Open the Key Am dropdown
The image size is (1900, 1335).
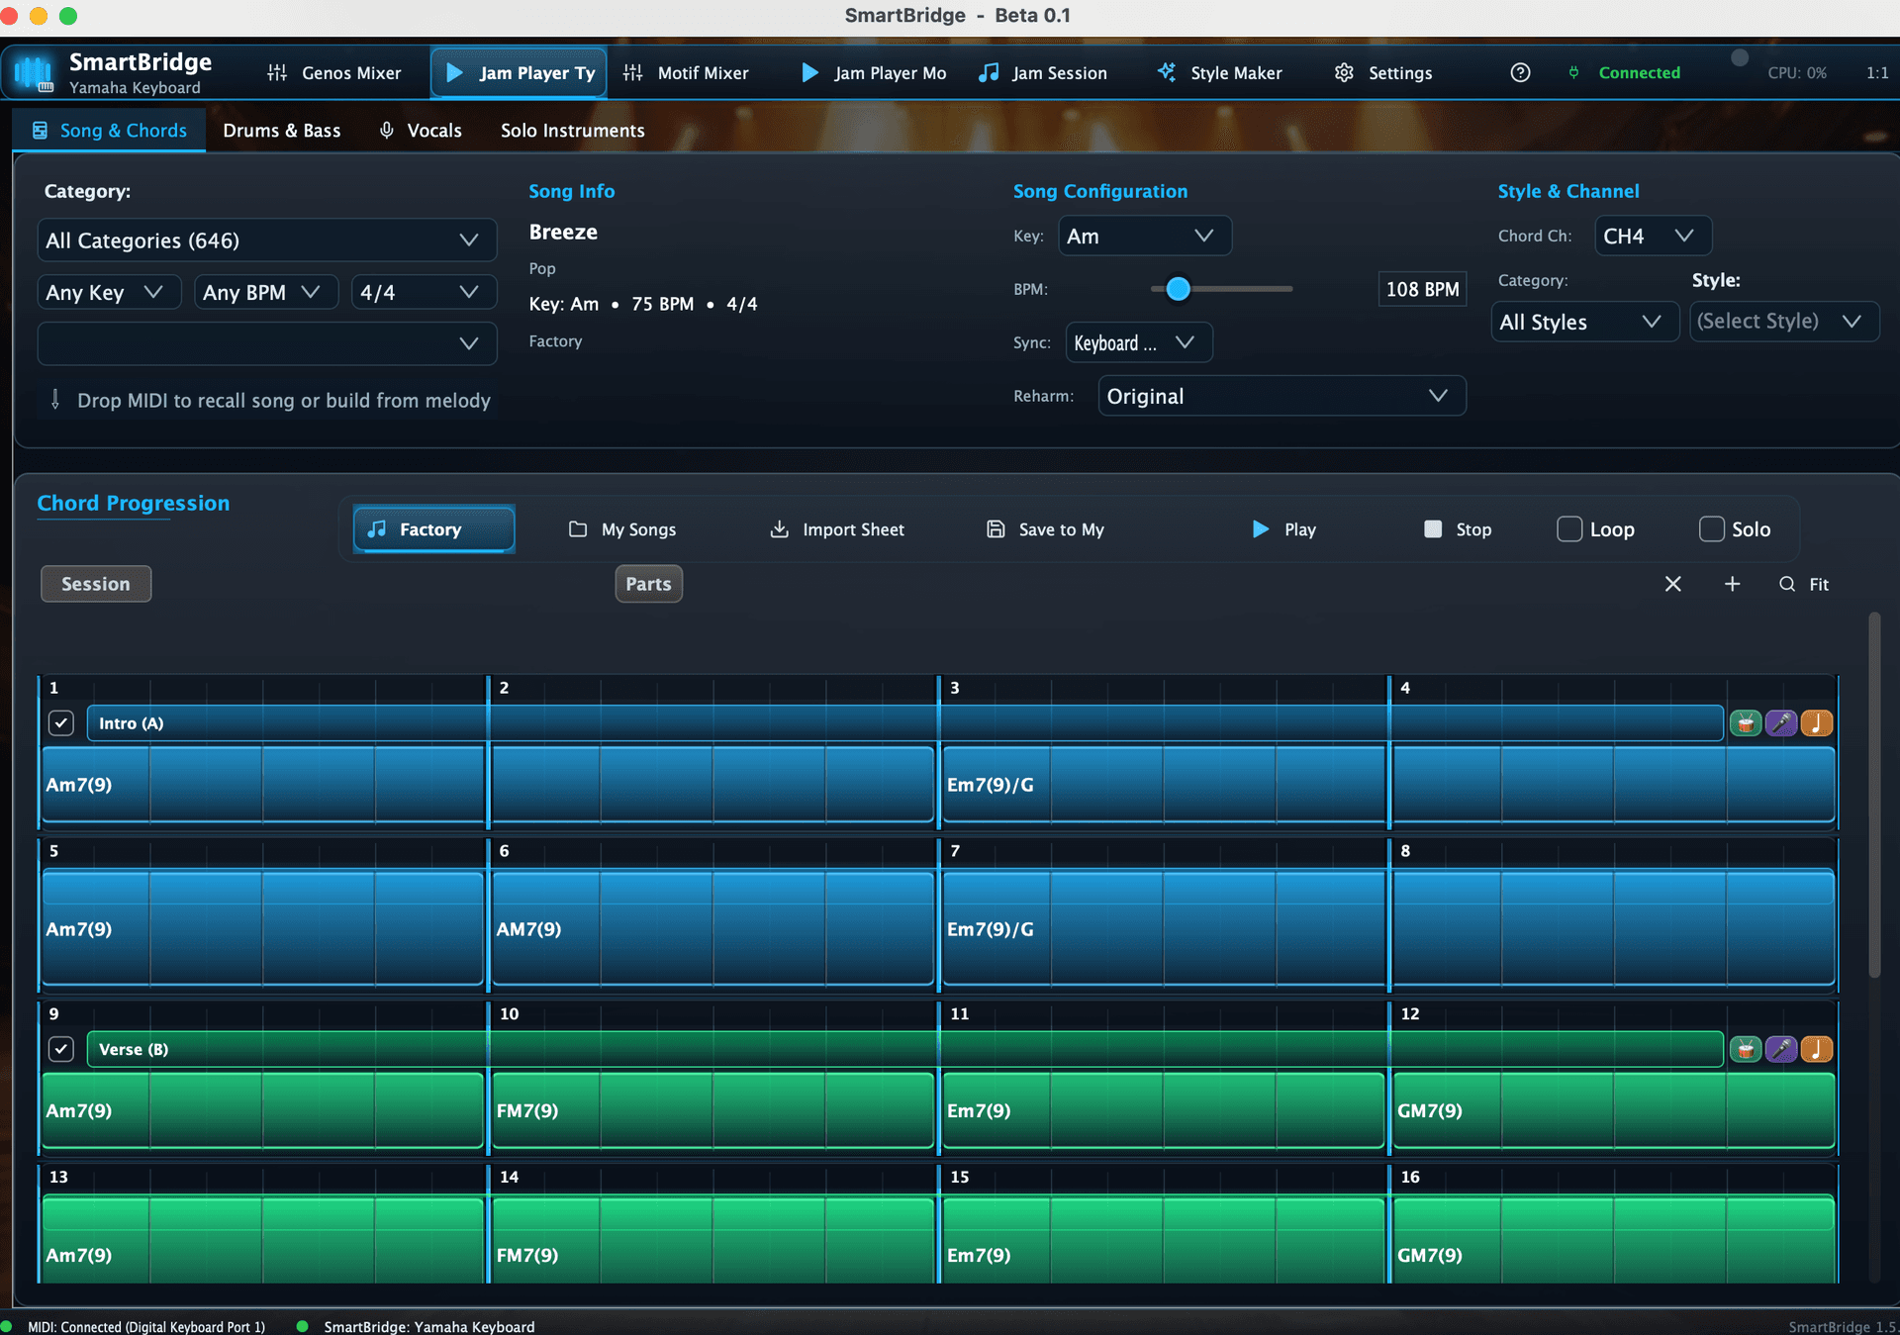click(x=1145, y=236)
